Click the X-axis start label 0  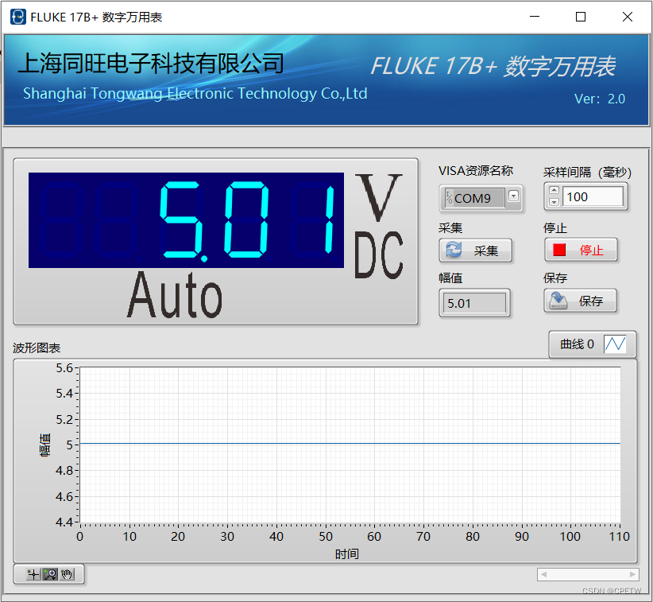(79, 537)
